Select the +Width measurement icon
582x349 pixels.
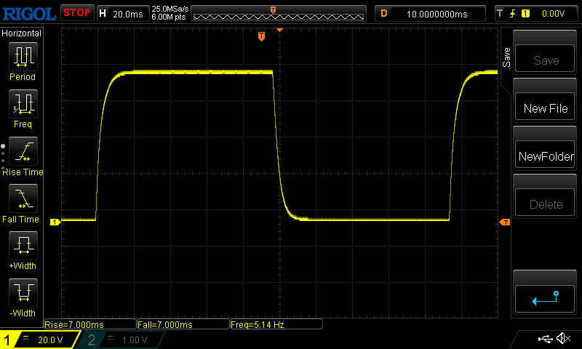(23, 246)
